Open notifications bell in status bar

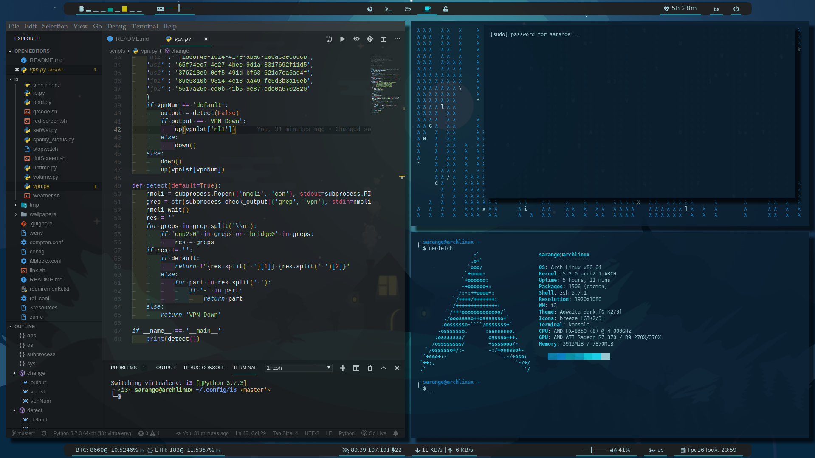[x=396, y=433]
